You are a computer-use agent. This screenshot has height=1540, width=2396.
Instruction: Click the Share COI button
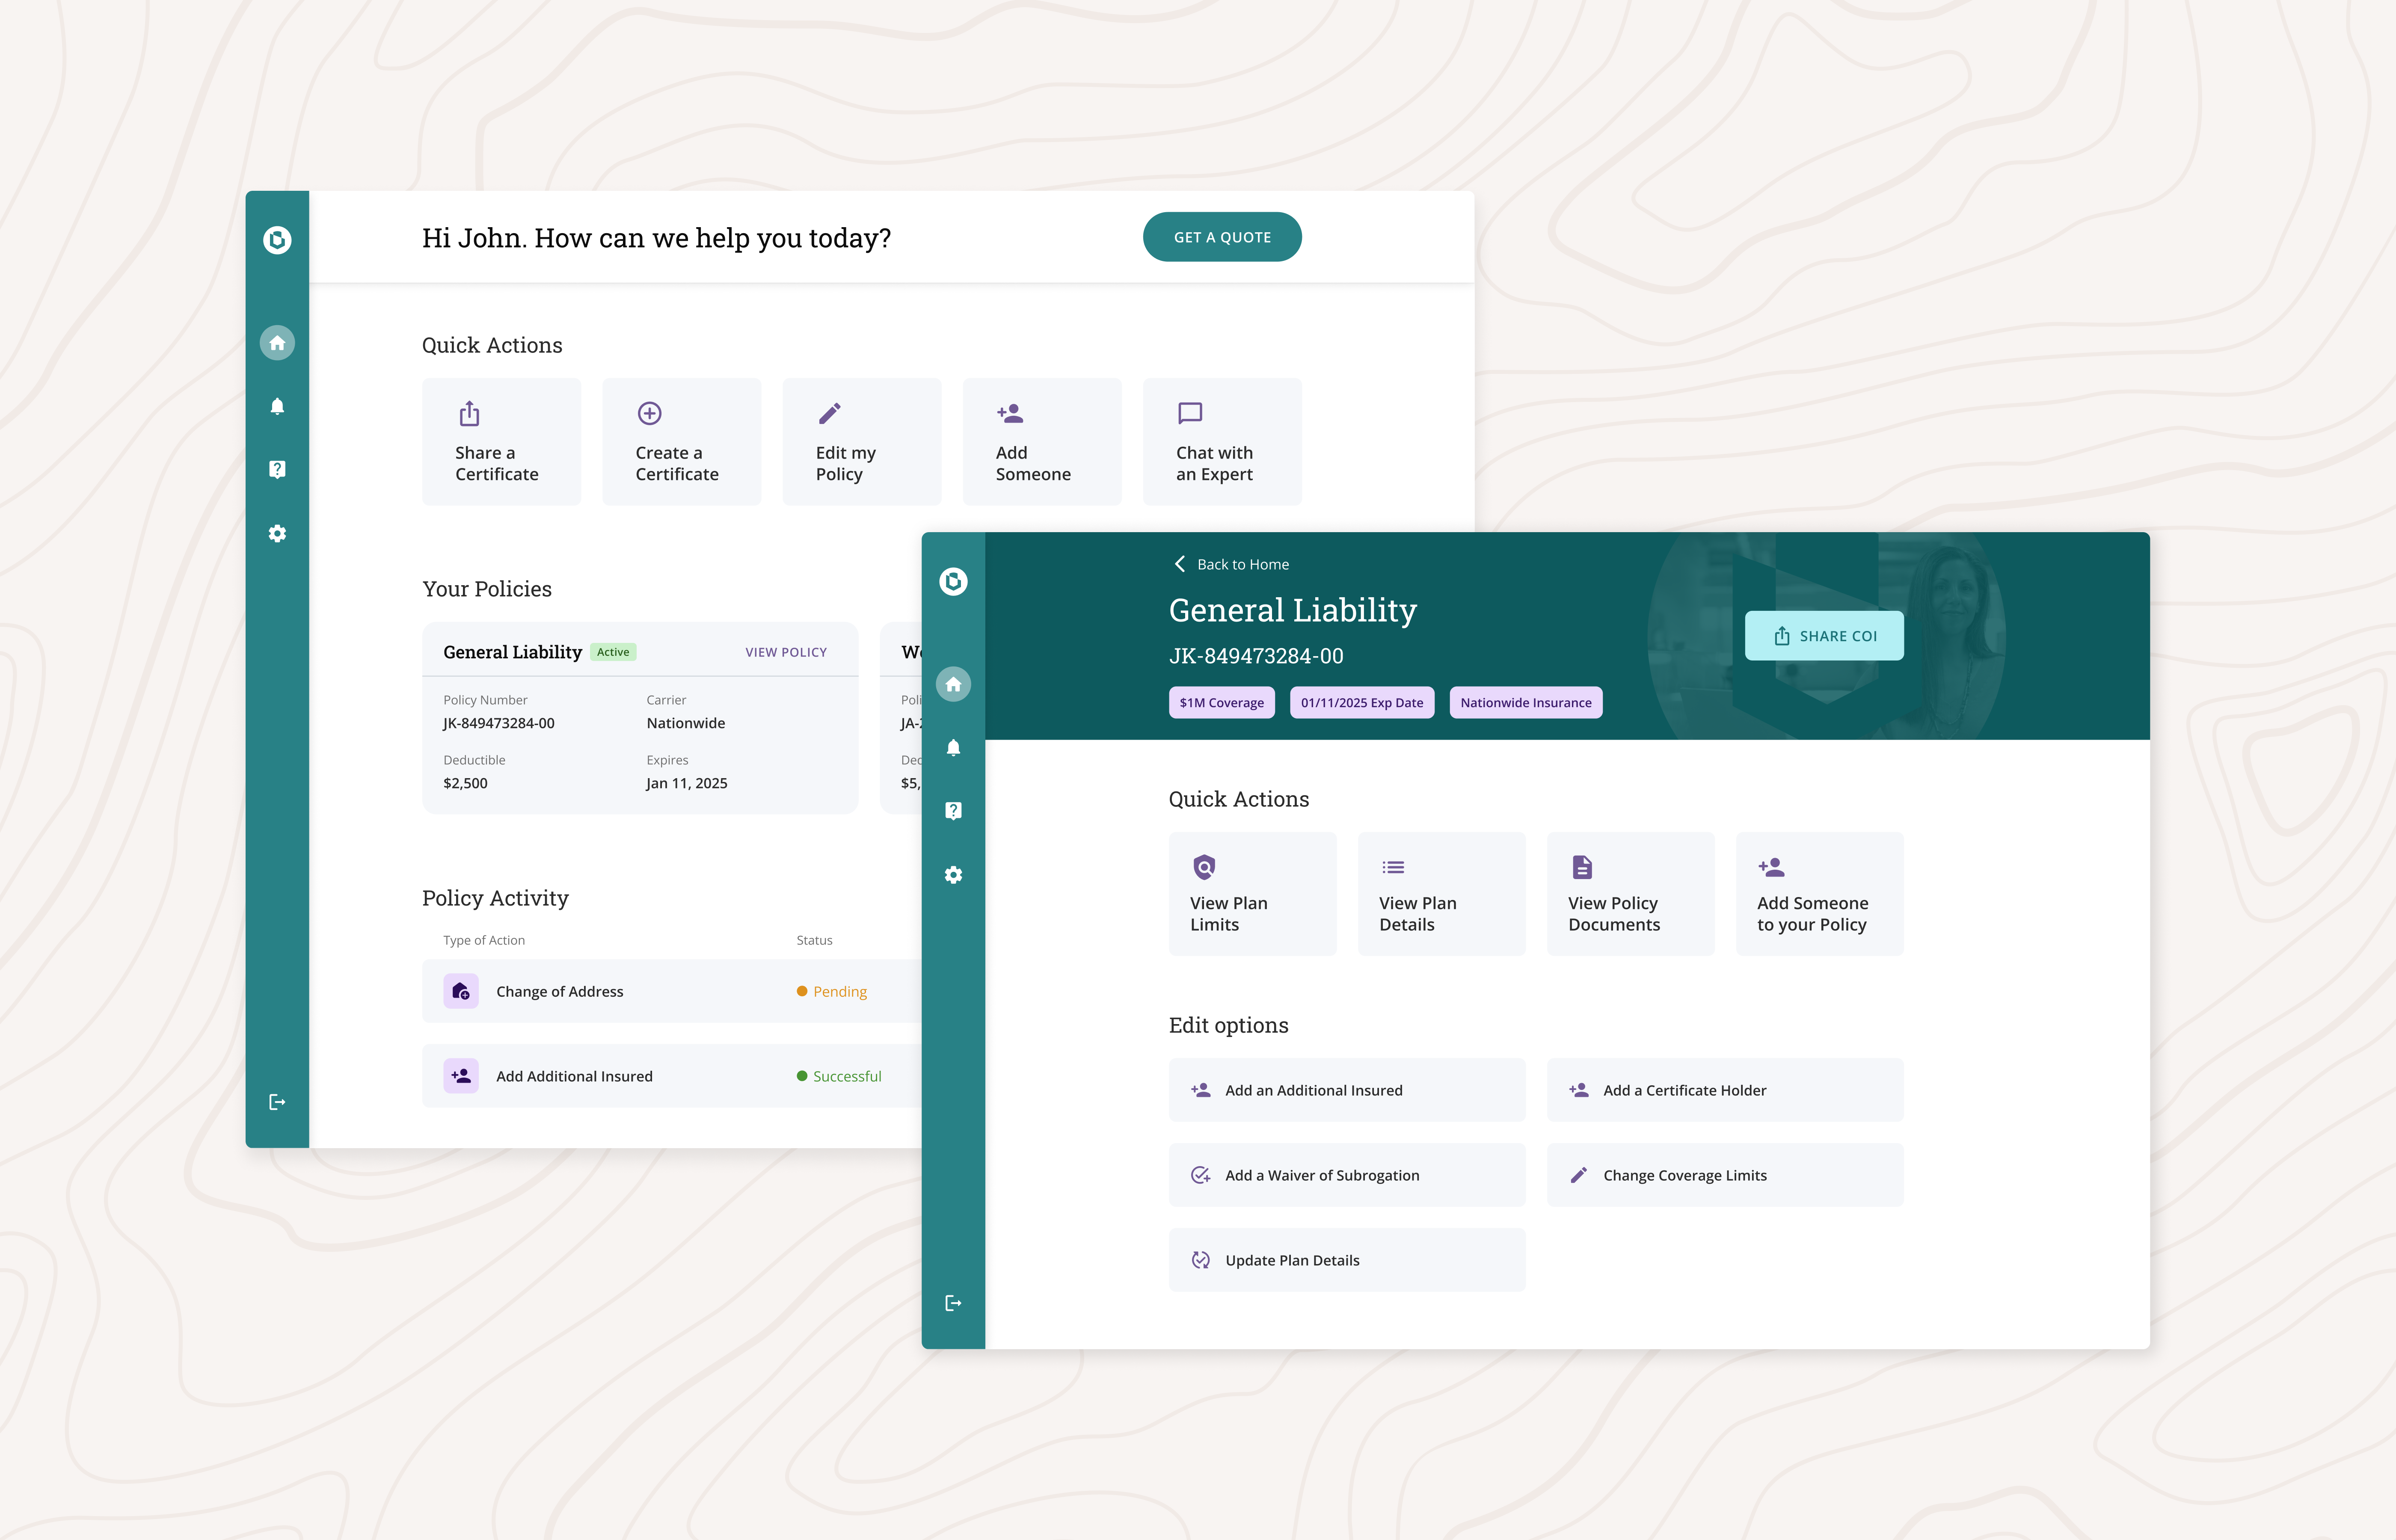pos(1824,636)
